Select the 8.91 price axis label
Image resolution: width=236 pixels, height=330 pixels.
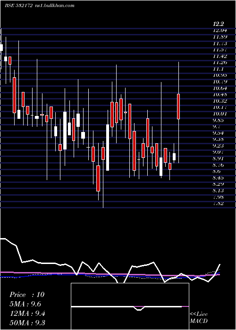(219, 159)
